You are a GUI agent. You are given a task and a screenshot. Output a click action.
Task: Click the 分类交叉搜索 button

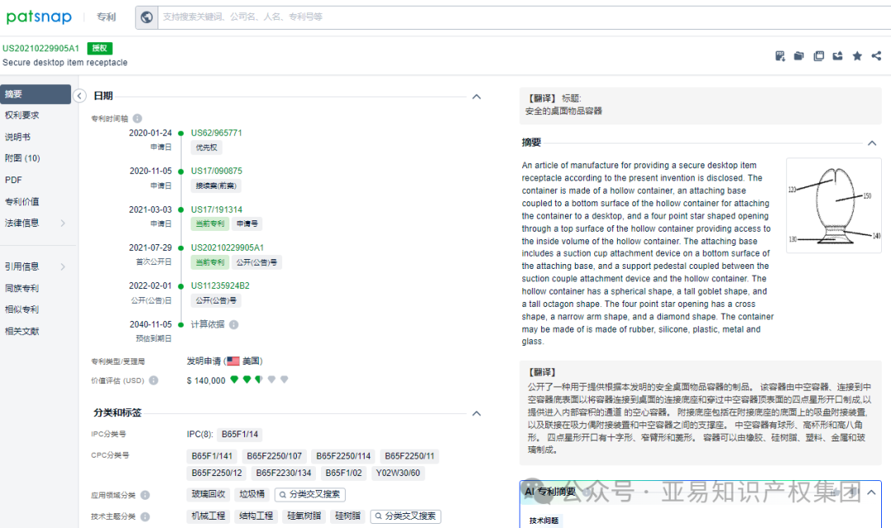pos(312,493)
